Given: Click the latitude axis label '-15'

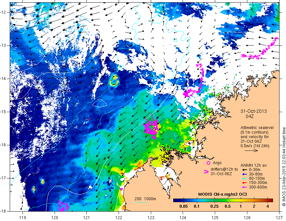Looking at the screenshot, I should click(3, 112).
